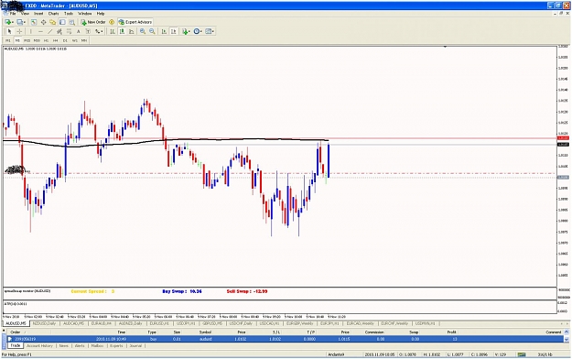Open the News terminal tab

point(64,346)
